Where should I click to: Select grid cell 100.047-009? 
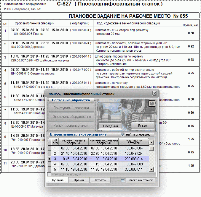134,164
